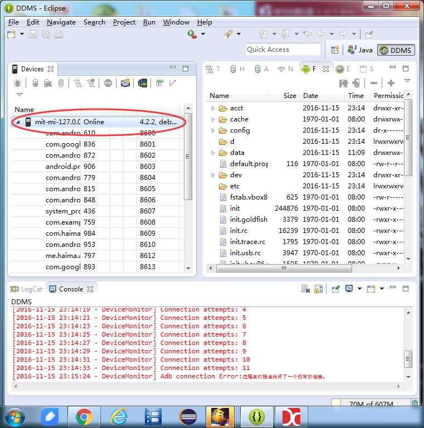Select the system_process row with port 8607
Image resolution: width=424 pixels, height=428 pixels.
97,211
